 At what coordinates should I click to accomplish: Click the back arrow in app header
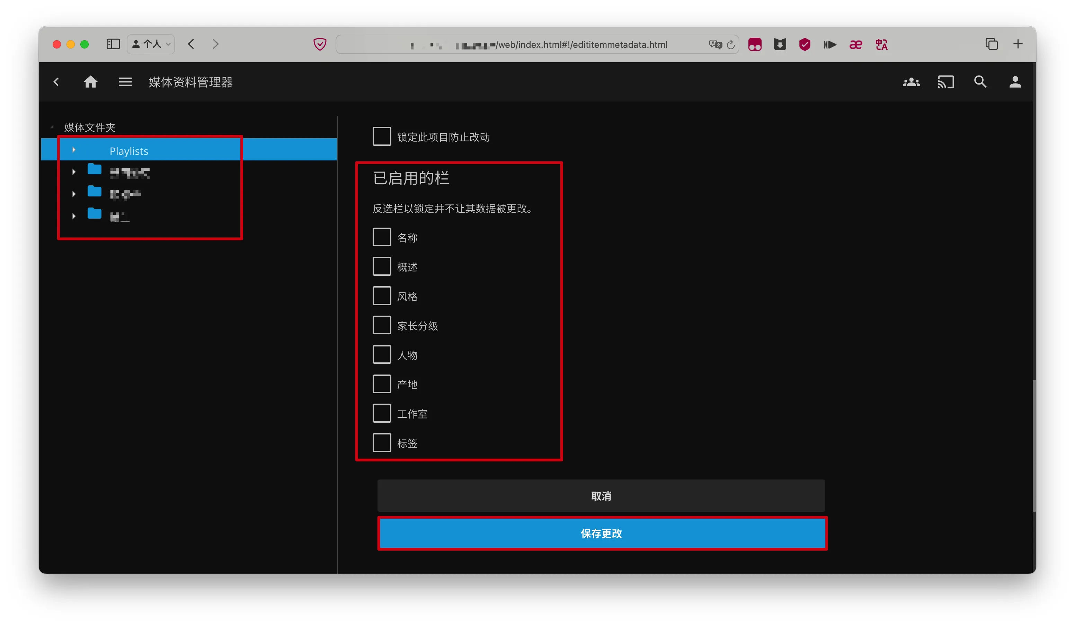point(56,82)
